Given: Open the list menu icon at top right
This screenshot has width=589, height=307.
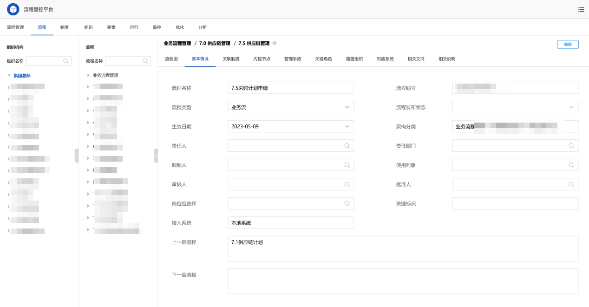Looking at the screenshot, I should tap(581, 9).
